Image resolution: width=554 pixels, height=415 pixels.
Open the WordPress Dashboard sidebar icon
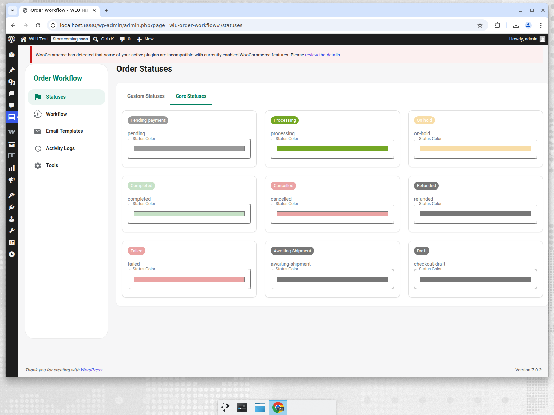click(x=11, y=55)
